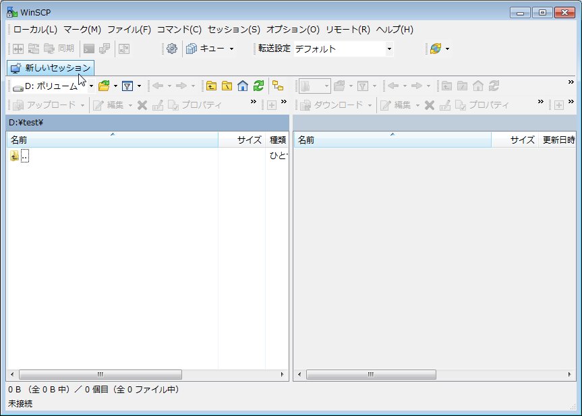Go to local parent directory icon
The image size is (582, 416).
pos(212,86)
